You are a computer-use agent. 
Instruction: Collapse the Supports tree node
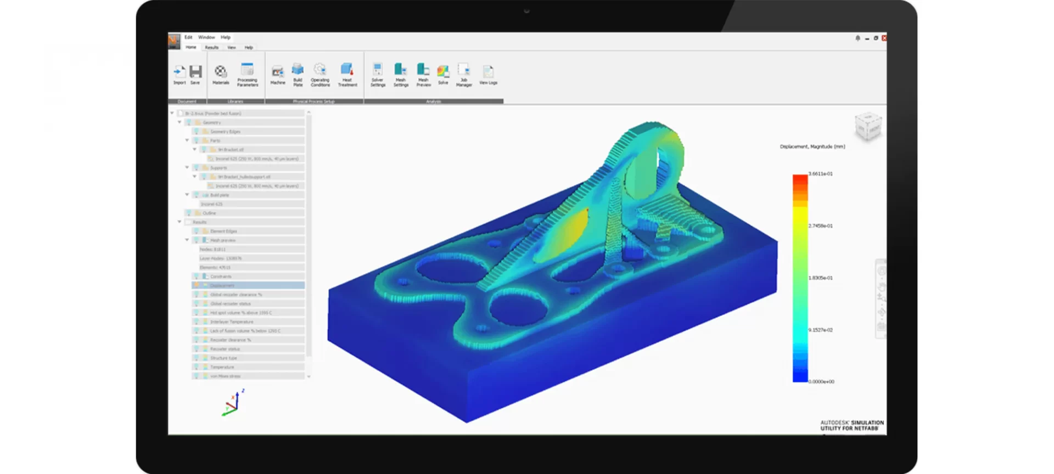pos(187,167)
